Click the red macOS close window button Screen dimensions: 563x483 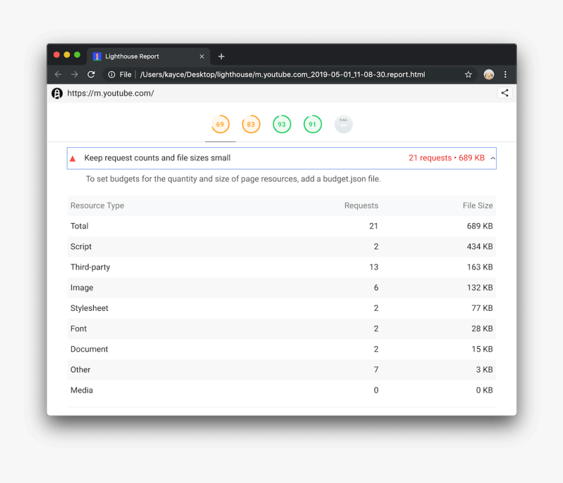pyautogui.click(x=56, y=54)
